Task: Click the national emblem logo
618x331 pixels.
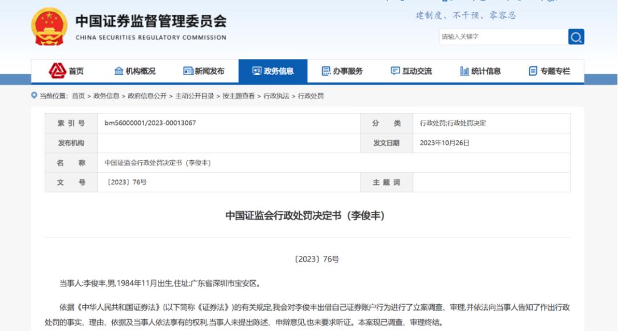Action: coord(49,27)
